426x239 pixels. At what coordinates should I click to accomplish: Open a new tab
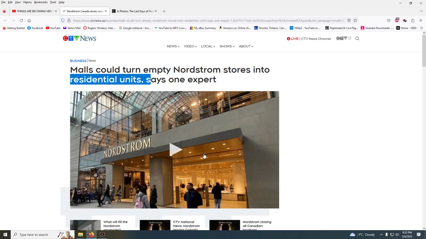(x=164, y=11)
